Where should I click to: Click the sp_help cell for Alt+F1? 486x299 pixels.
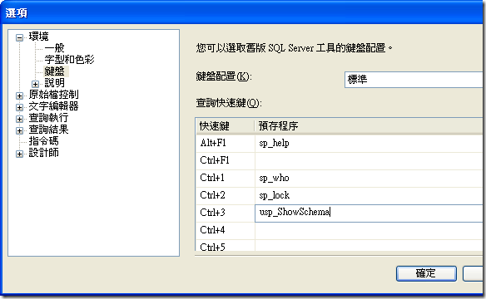coord(369,143)
